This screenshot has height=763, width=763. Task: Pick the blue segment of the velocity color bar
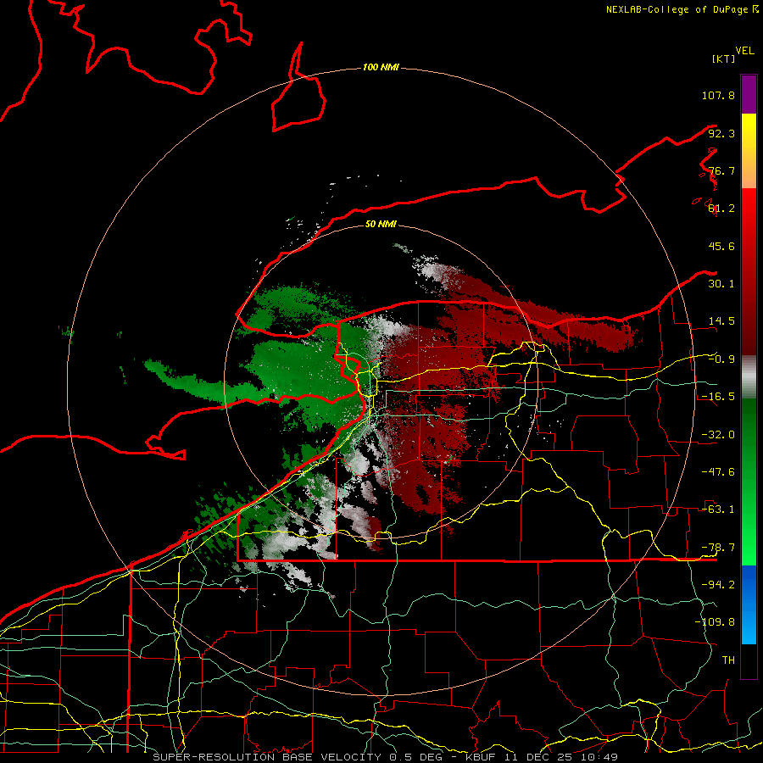pyautogui.click(x=749, y=604)
